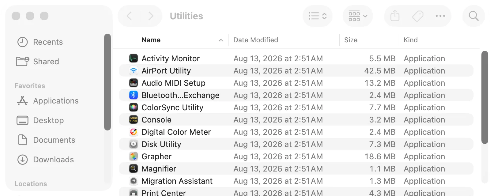Screen dimensions: 490x196
Task: Click the Shared folder icon in sidebar
Action: (x=22, y=62)
